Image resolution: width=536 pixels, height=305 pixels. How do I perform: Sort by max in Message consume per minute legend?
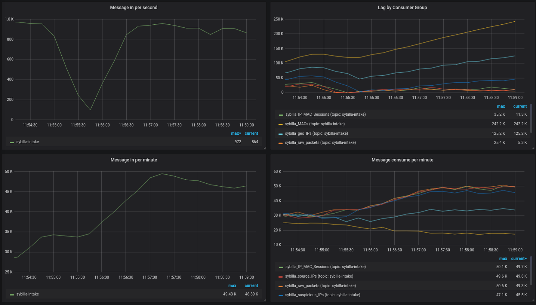tap(503, 259)
